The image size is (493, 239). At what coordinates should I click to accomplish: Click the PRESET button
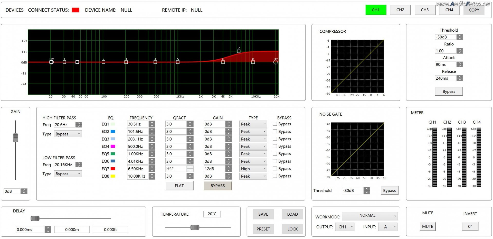[x=263, y=229]
